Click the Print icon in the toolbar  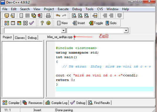(x=48, y=16)
